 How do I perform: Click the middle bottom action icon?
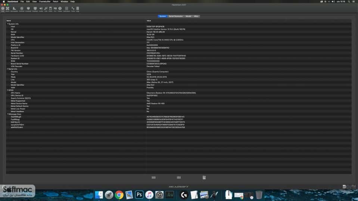coord(179,178)
